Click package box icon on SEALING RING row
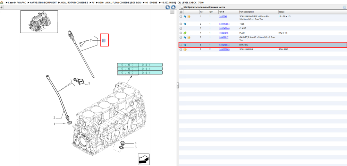 [185, 50]
